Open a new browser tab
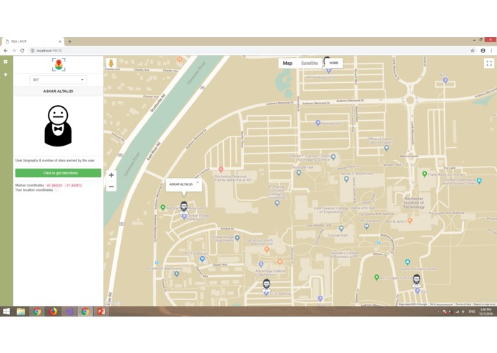Viewport: 497px width, 353px height. tap(70, 41)
